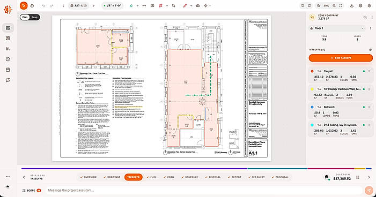The image size is (376, 197).
Task: Open the 1/4" = 1'-0" scale setting
Action: [112, 5]
